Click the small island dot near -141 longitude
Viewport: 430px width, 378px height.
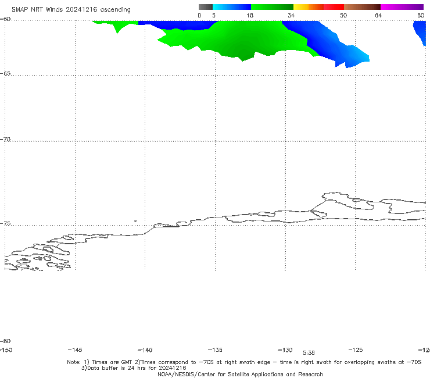135,221
